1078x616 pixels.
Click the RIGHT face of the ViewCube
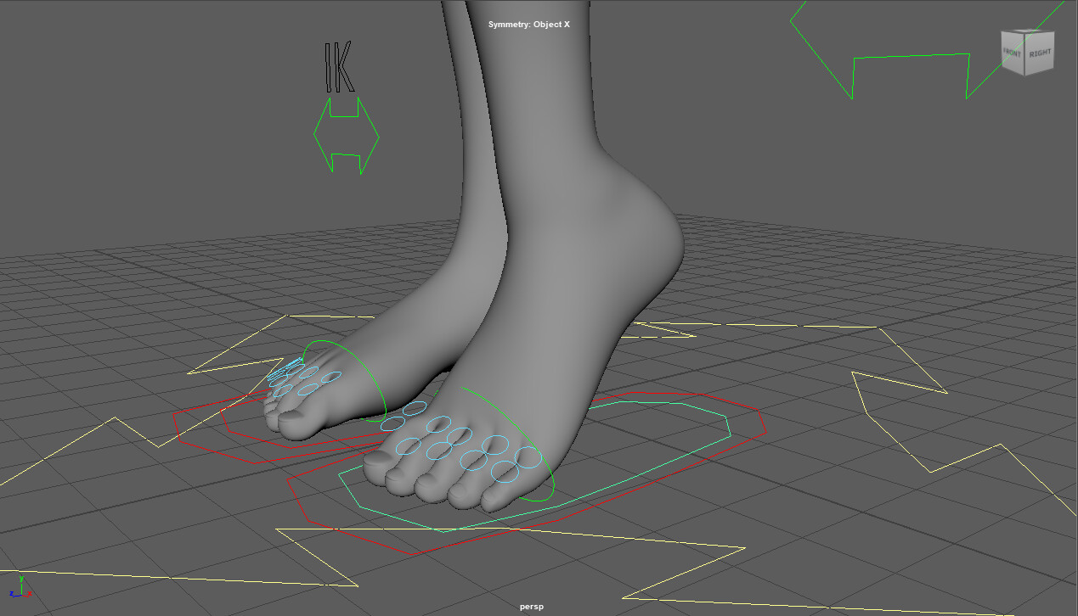click(x=1040, y=53)
